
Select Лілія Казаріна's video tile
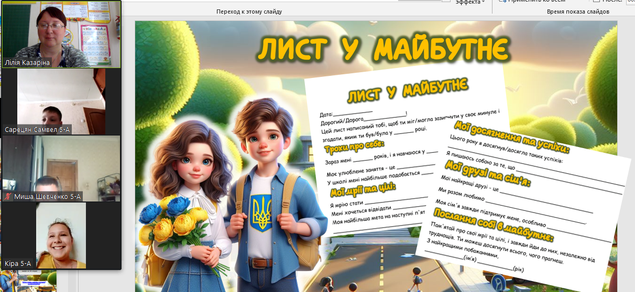coord(61,34)
